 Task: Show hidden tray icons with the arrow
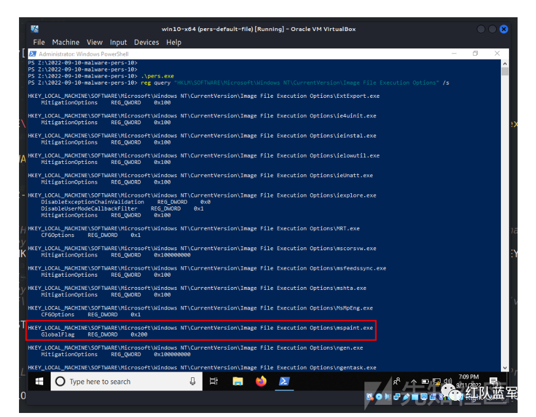413,381
